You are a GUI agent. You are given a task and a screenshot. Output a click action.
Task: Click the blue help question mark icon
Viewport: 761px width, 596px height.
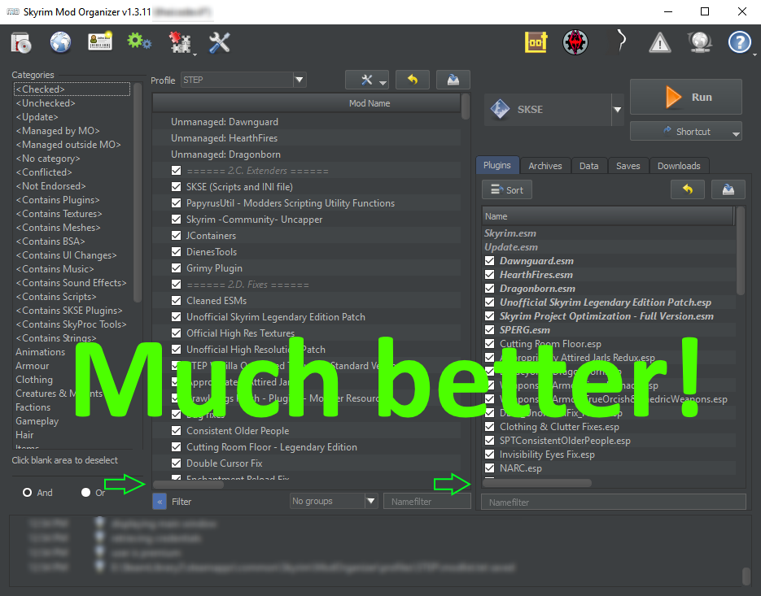(x=739, y=42)
